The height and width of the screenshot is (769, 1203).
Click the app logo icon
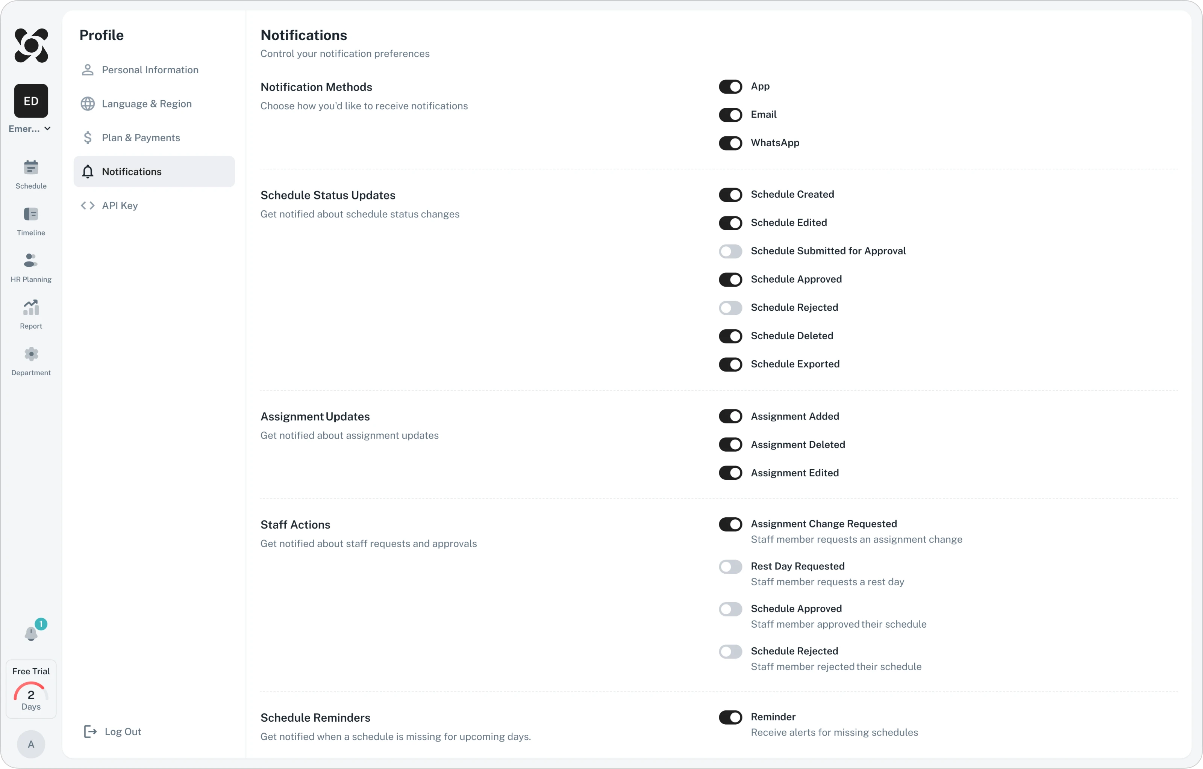pyautogui.click(x=31, y=45)
